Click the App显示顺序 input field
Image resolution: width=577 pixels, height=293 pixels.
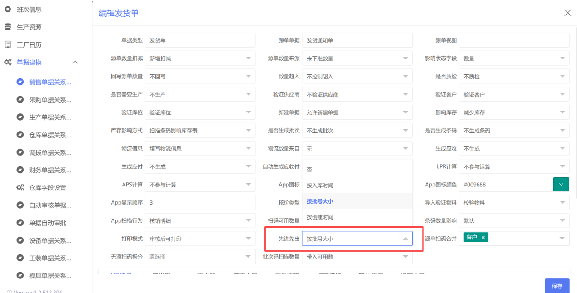point(200,203)
